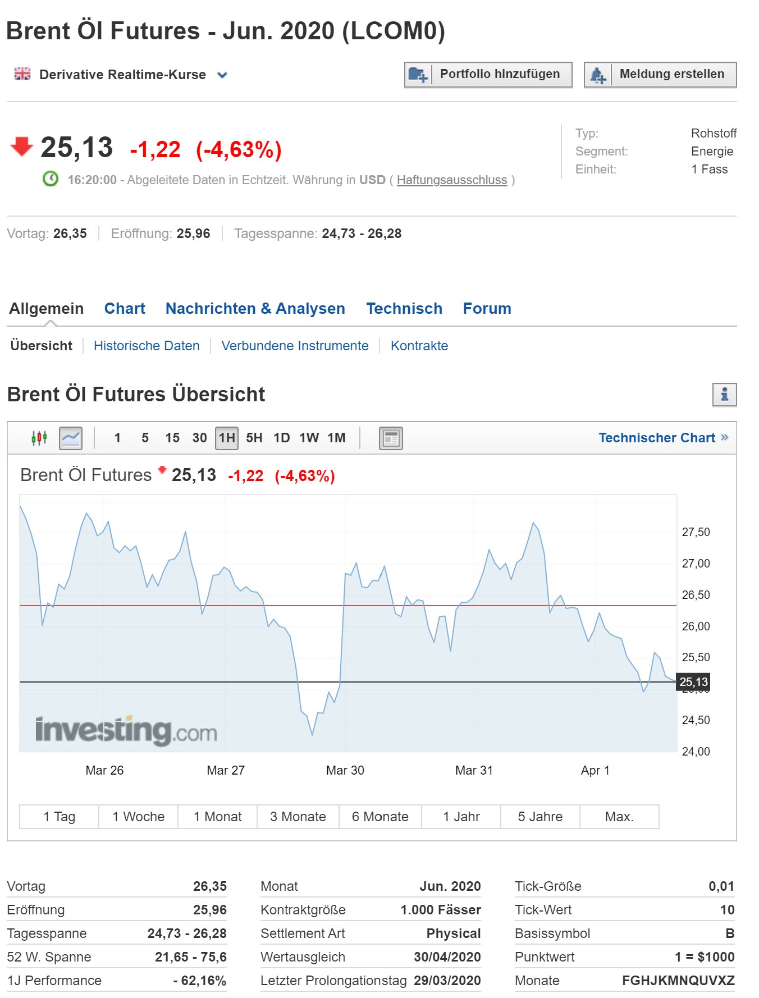Select the area chart type icon
This screenshot has height=998, width=759.
(x=71, y=438)
